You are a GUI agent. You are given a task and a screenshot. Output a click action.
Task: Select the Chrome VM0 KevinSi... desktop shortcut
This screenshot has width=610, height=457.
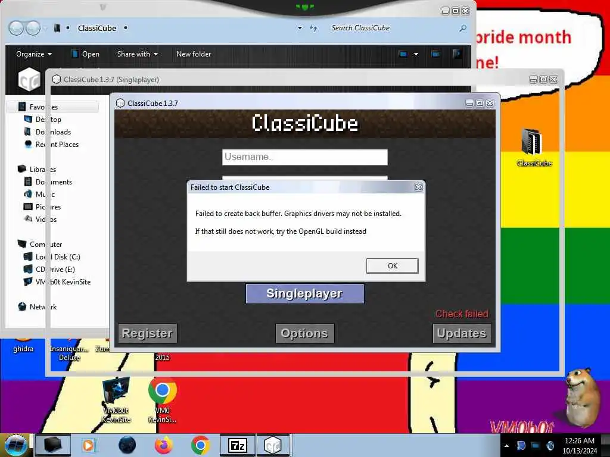click(162, 400)
